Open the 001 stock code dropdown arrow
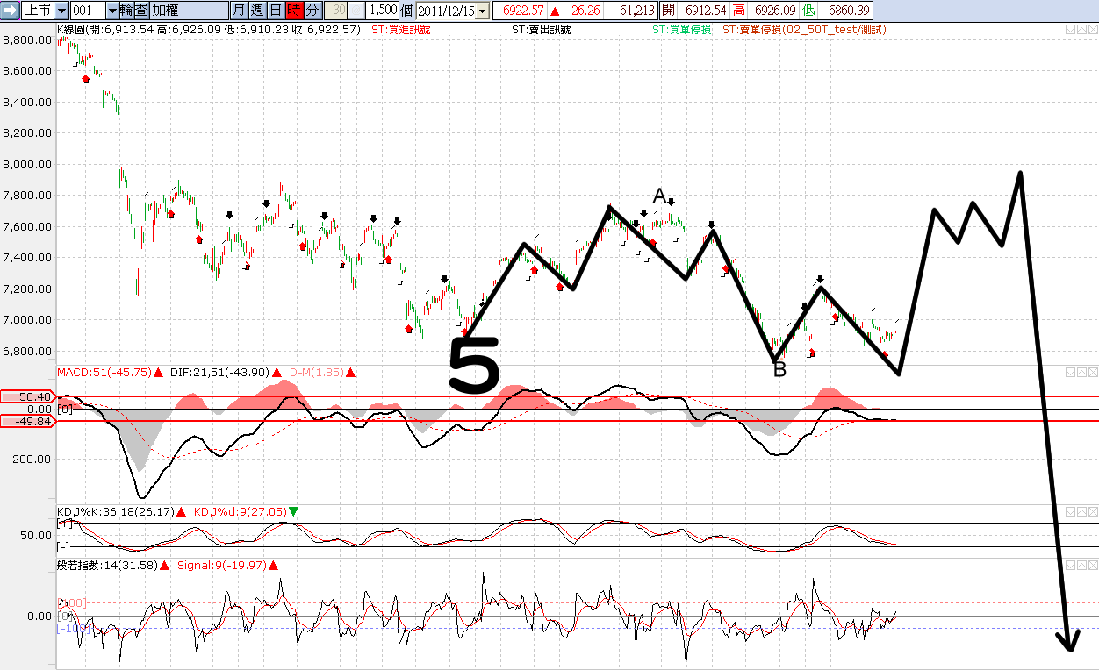 112,11
